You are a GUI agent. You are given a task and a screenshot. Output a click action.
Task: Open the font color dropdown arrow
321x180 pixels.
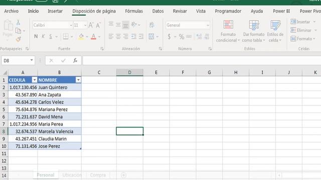coord(99,37)
